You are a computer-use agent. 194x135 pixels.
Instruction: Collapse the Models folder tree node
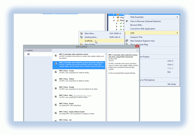pyautogui.click(x=114, y=20)
